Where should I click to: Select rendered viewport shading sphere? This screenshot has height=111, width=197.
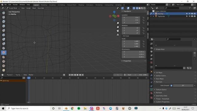click(144, 8)
